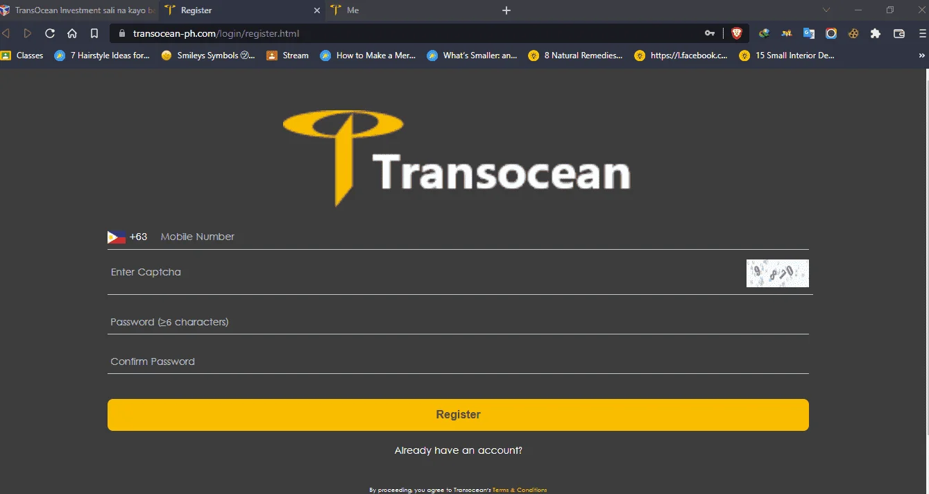Viewport: 929px width, 494px height.
Task: Click the yellow Register button
Action: tap(458, 415)
